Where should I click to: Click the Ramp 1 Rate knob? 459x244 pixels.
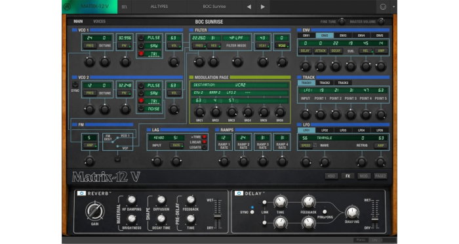click(x=224, y=161)
